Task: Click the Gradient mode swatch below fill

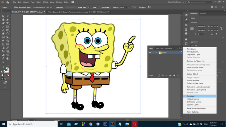Action: (x=5, y=75)
